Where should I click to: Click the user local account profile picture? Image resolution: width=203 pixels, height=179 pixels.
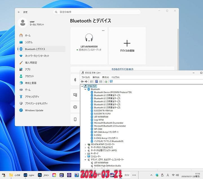[x=23, y=23]
